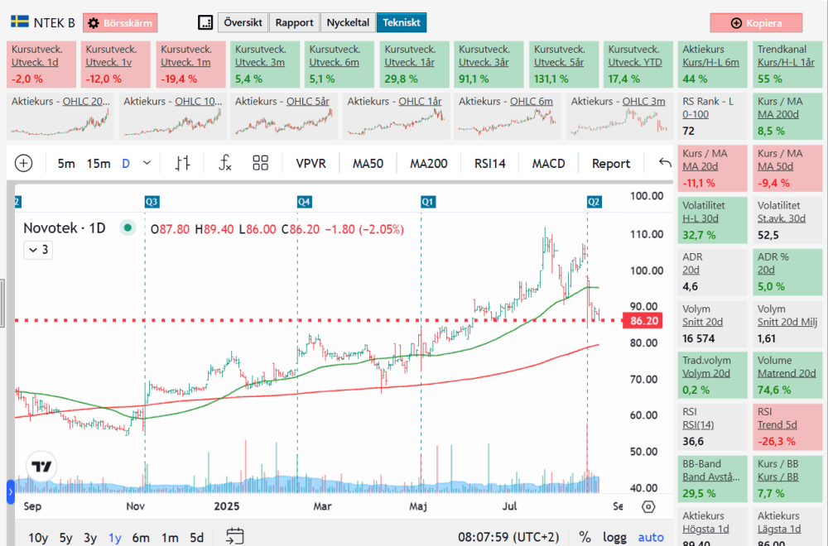Open the candlestick chart type icon
This screenshot has width=828, height=546.
182,164
